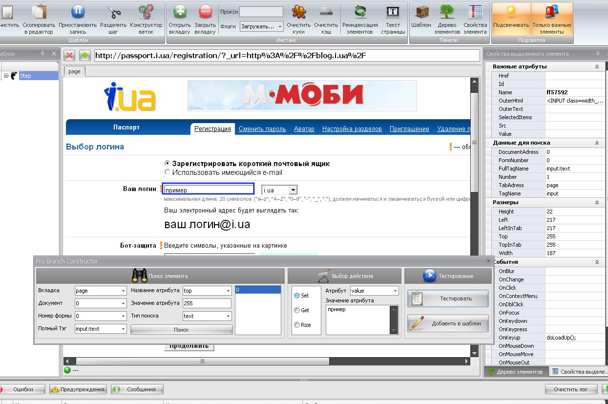The image size is (608, 404).
Task: Click the Разделить шаг scissors icon
Action: coord(113,12)
